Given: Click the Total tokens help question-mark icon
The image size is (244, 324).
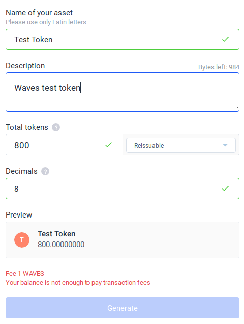Looking at the screenshot, I should [x=56, y=127].
